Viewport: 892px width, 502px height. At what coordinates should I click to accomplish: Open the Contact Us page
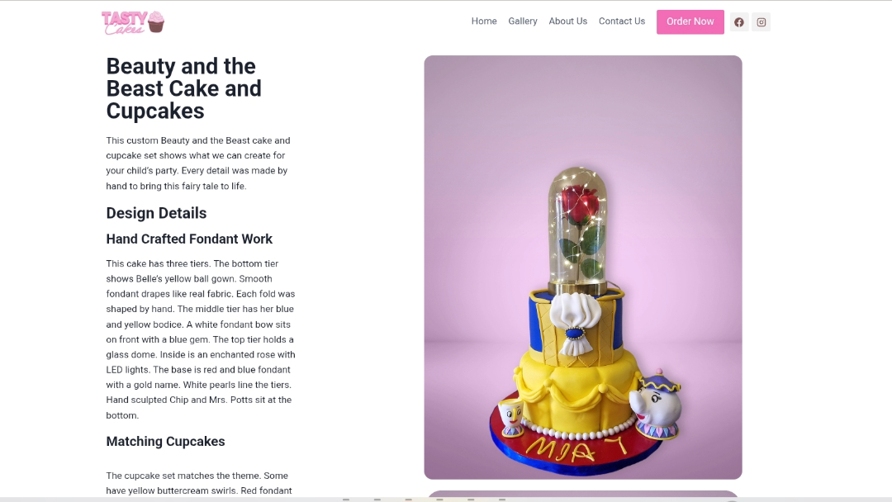(x=622, y=21)
